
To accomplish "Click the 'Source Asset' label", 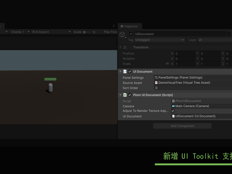I will [132, 83].
